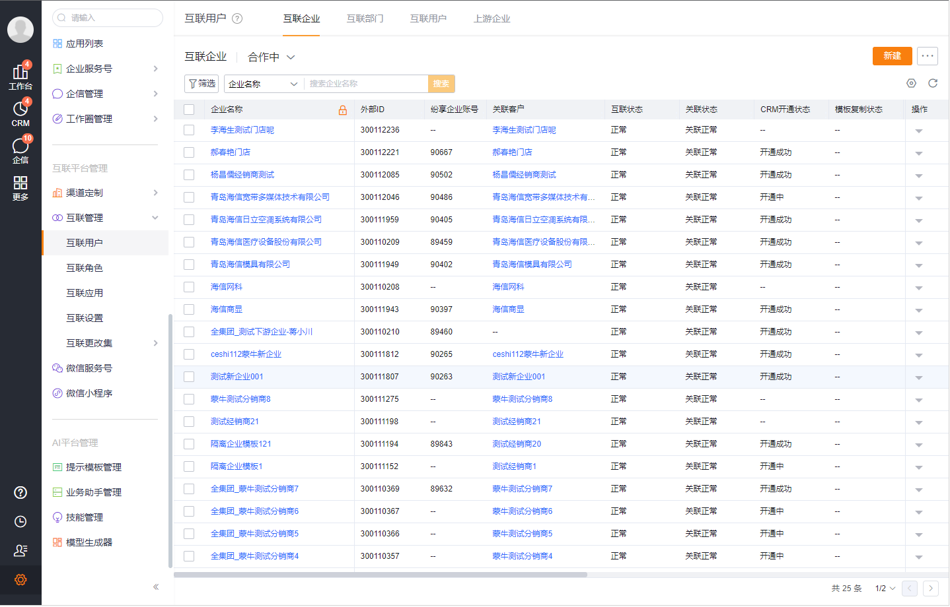
Task: Click the 新建 create button
Action: point(892,56)
